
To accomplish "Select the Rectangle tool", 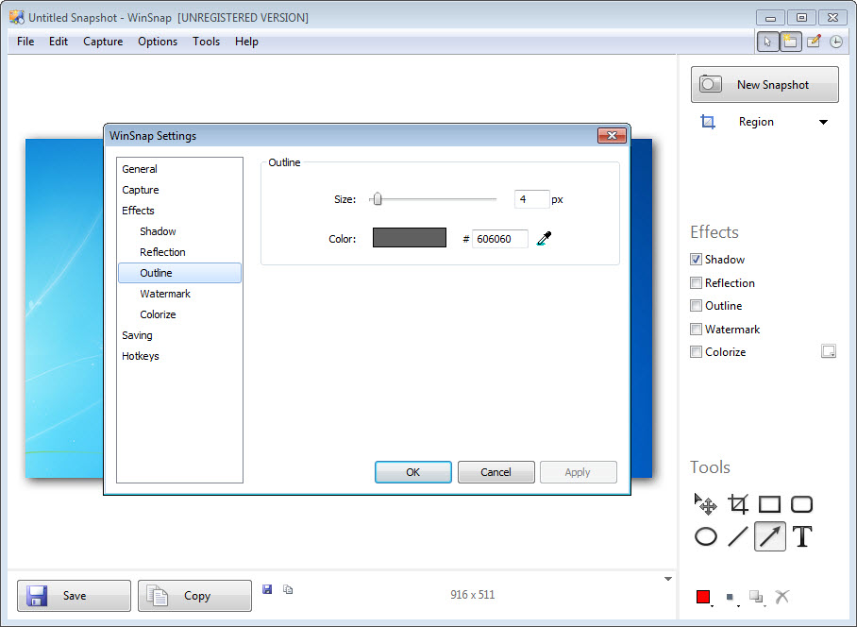I will [x=769, y=504].
